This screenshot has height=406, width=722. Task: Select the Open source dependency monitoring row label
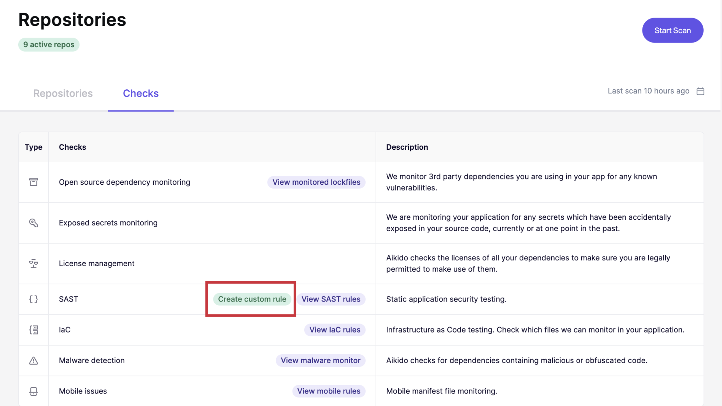124,182
